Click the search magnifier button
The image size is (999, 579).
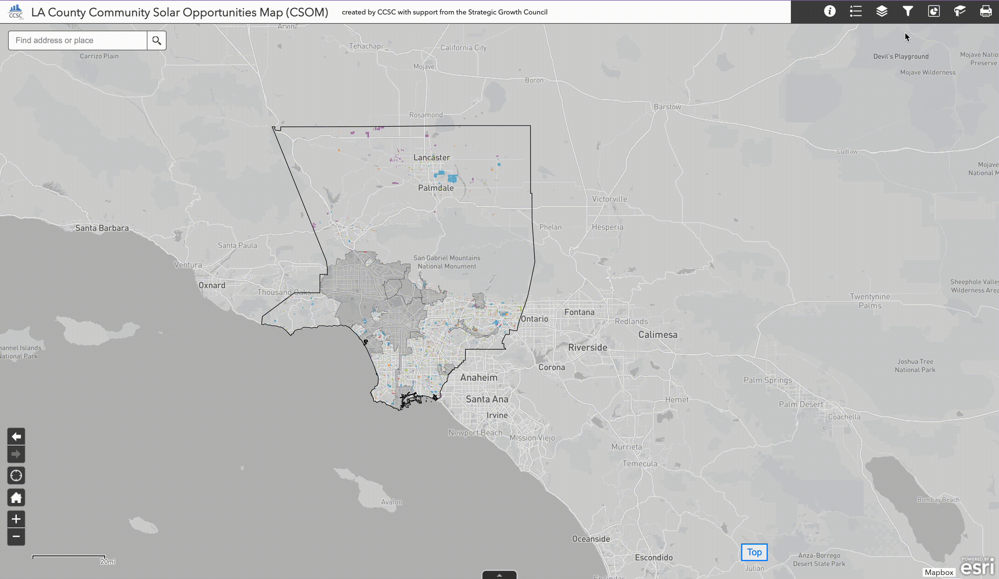(157, 40)
